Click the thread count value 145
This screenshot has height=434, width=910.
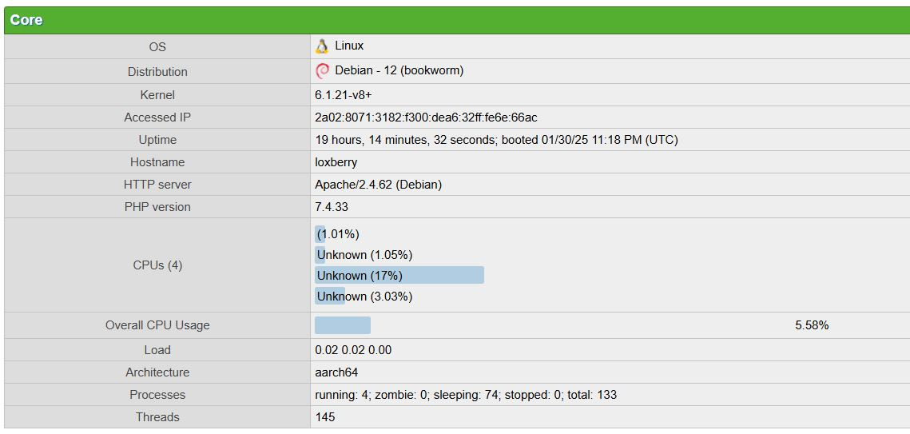coord(325,417)
